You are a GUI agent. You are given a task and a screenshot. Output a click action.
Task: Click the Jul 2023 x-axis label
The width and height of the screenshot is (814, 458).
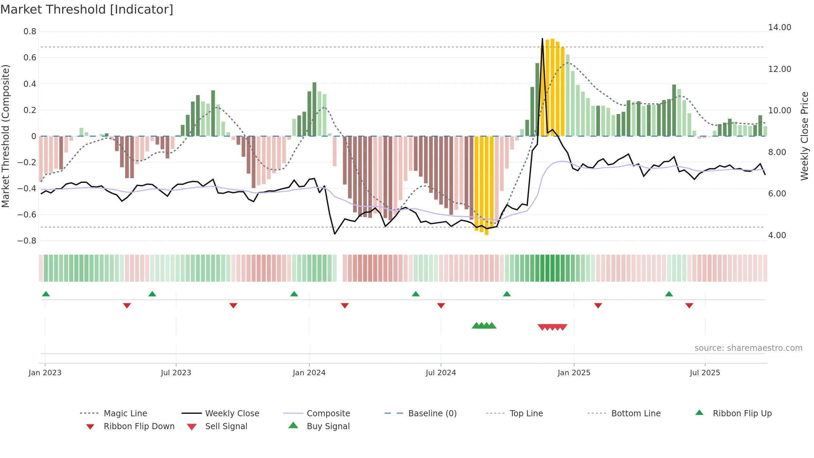176,373
